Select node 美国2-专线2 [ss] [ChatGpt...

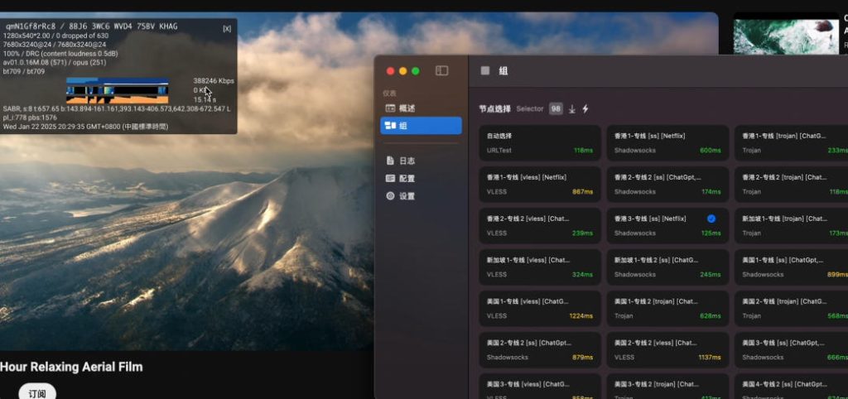point(540,350)
